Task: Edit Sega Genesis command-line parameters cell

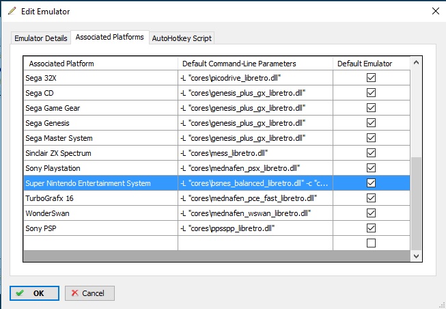Action: point(255,123)
